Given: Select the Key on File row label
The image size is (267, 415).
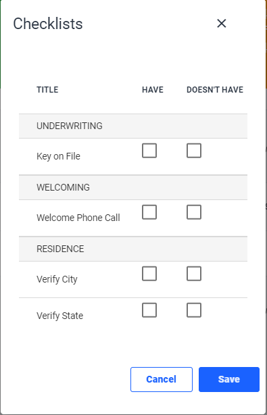Looking at the screenshot, I should (x=58, y=156).
